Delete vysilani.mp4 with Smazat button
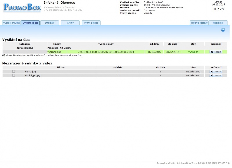232x168 pixels. [x=216, y=52]
